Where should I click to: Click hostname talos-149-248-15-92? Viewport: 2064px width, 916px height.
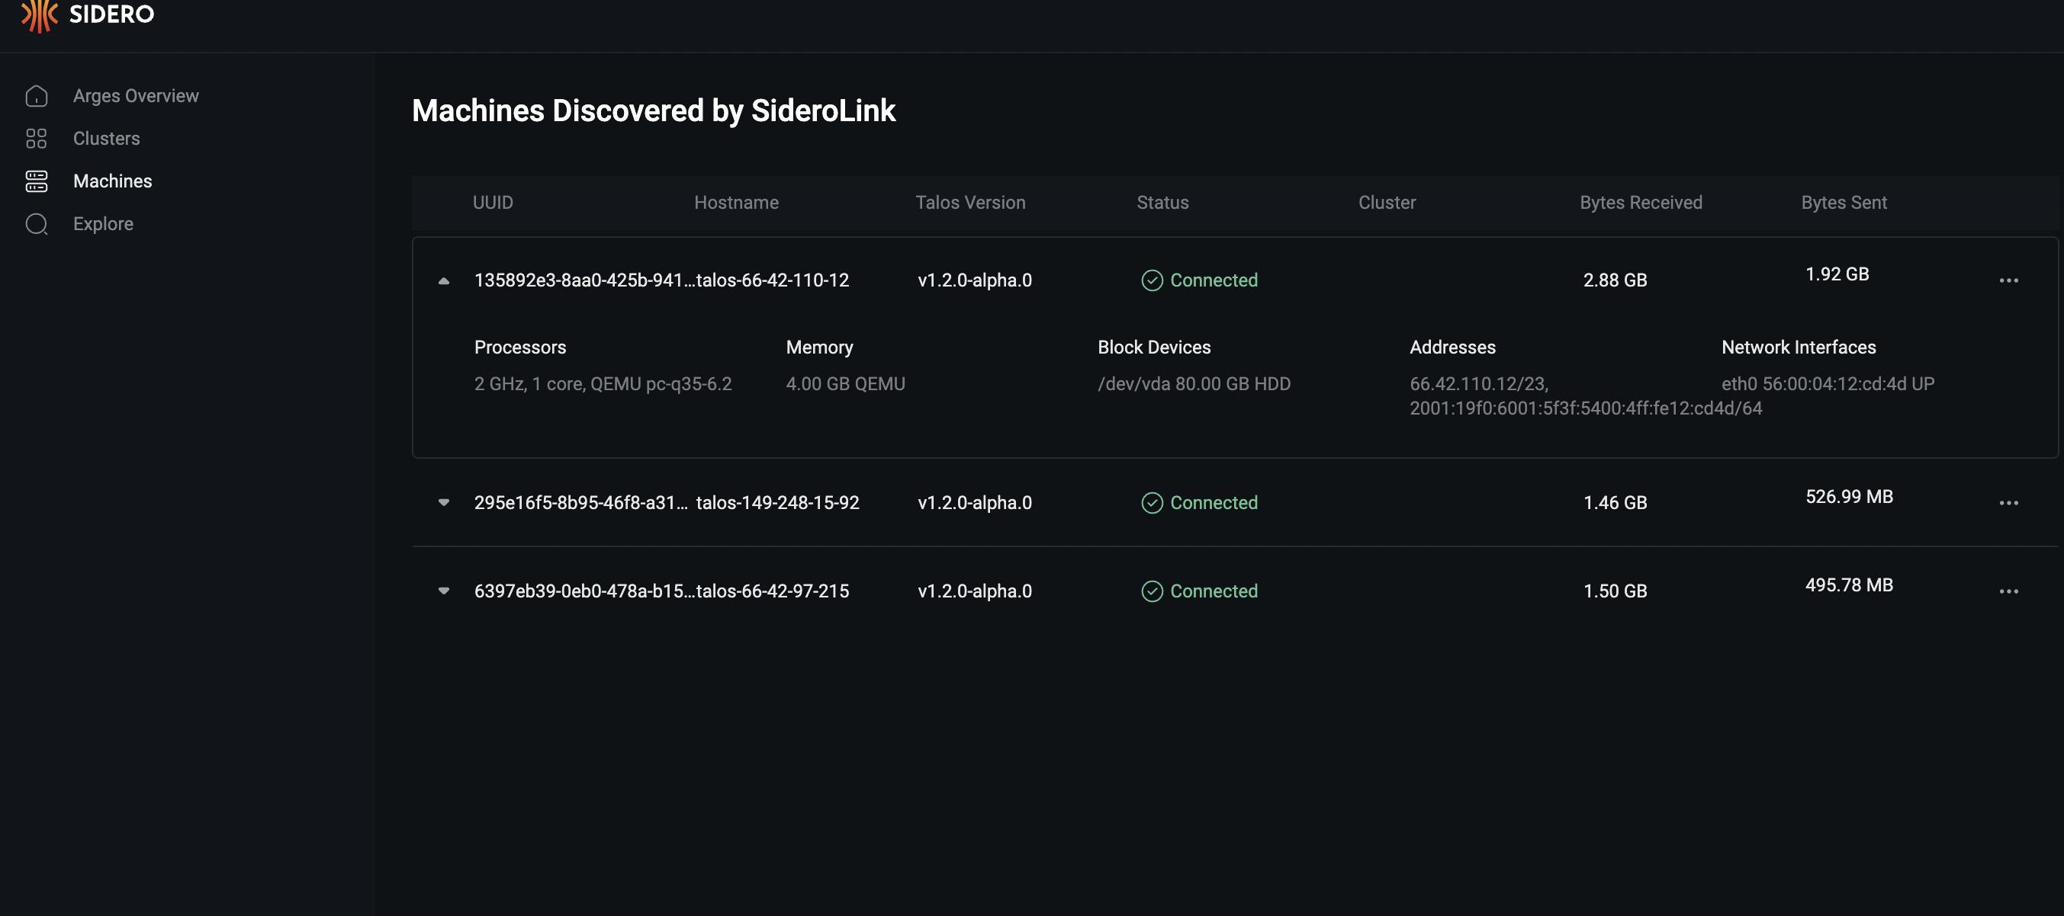point(777,503)
